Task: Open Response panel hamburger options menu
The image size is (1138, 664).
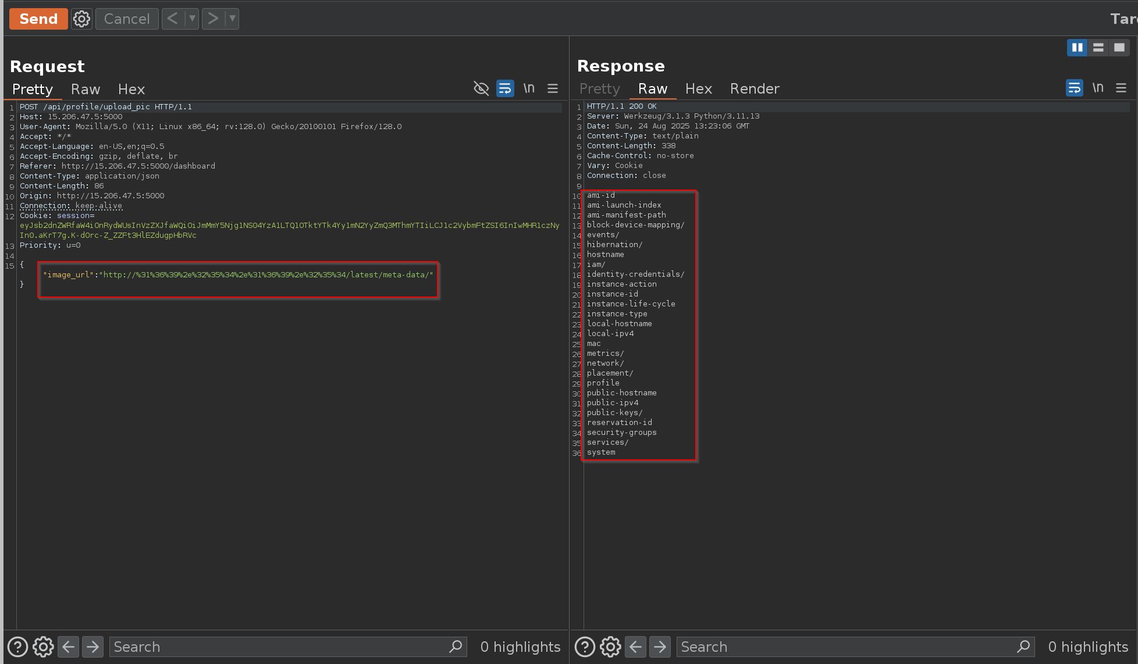Action: tap(1121, 88)
